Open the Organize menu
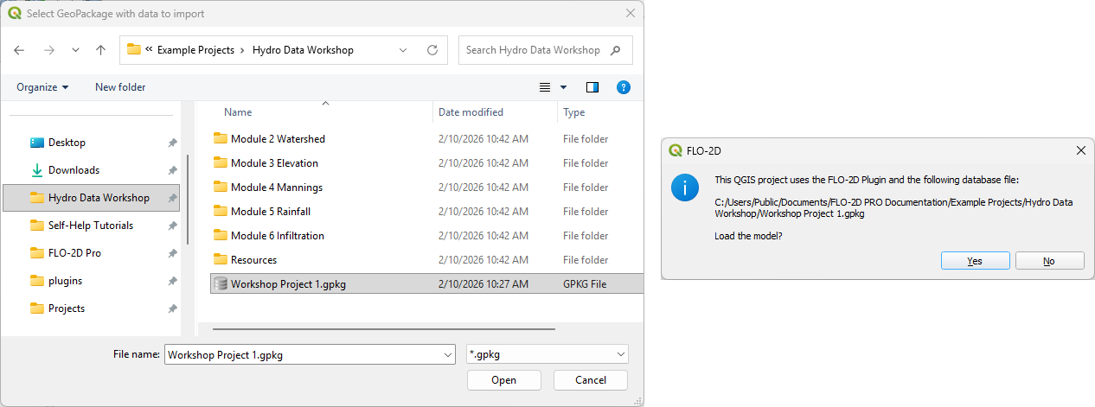Image resolution: width=1095 pixels, height=407 pixels. (x=42, y=87)
